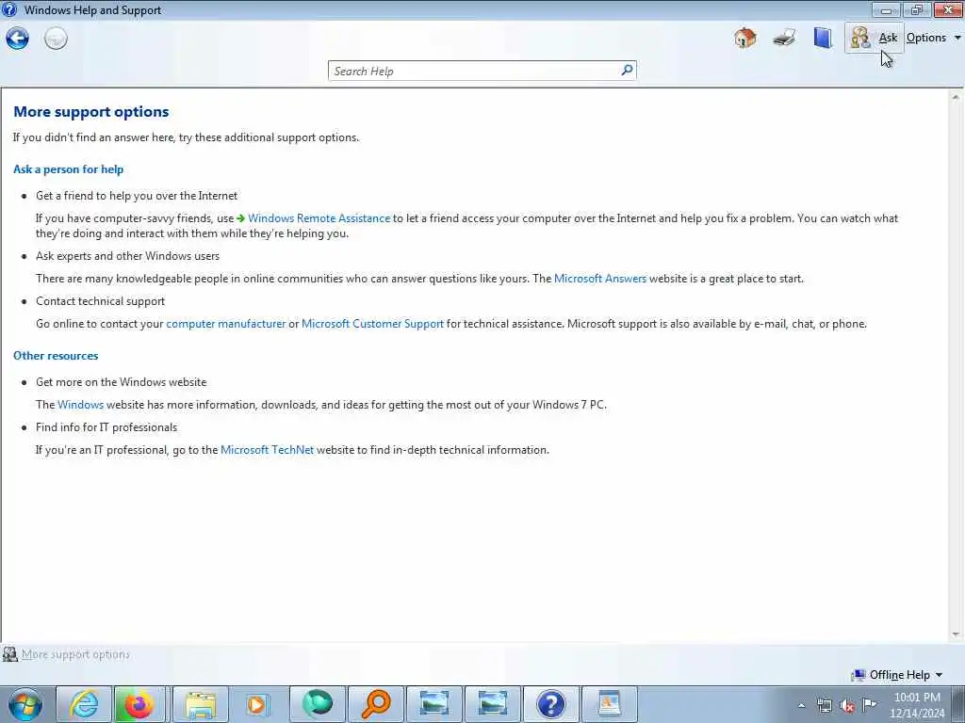Click the Offline Help computer icon

(x=858, y=675)
